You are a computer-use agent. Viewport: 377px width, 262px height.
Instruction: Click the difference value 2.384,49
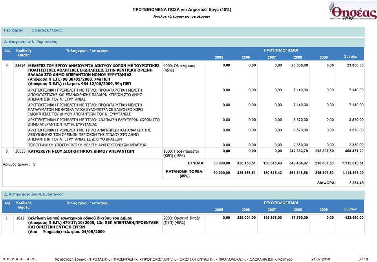click(356, 183)
